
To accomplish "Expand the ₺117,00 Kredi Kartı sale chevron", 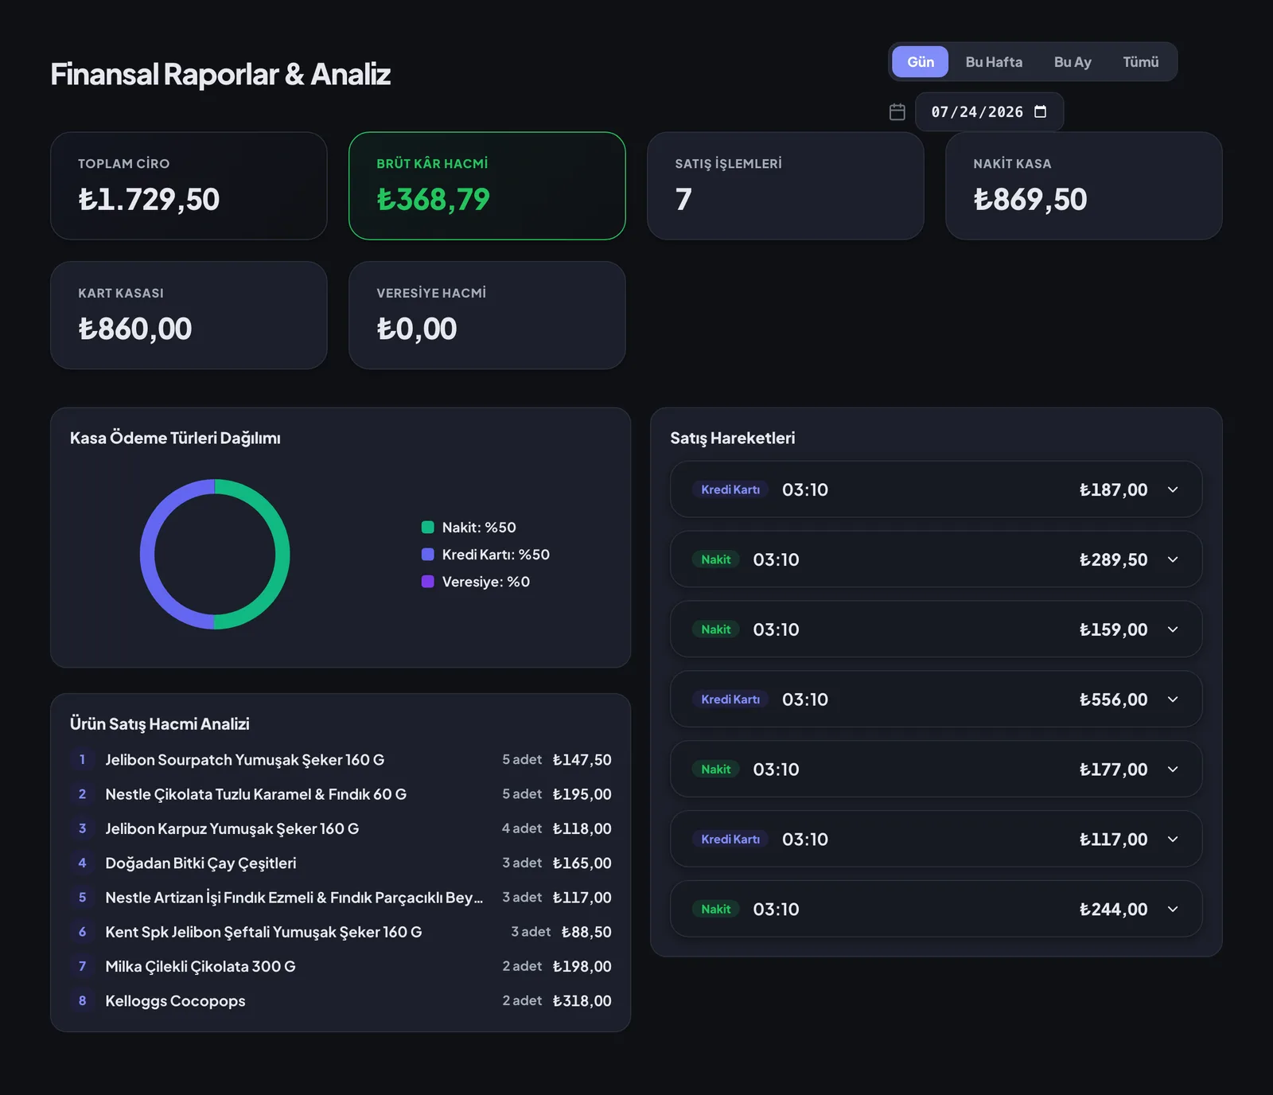I will (x=1173, y=840).
